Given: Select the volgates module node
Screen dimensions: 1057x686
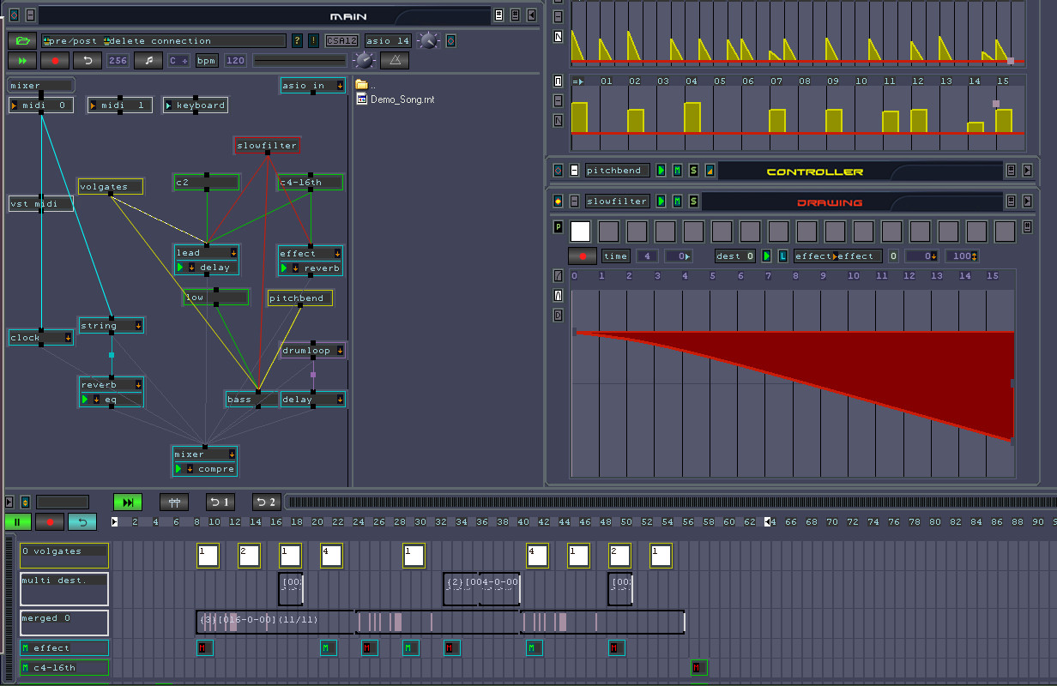Looking at the screenshot, I should 111,186.
